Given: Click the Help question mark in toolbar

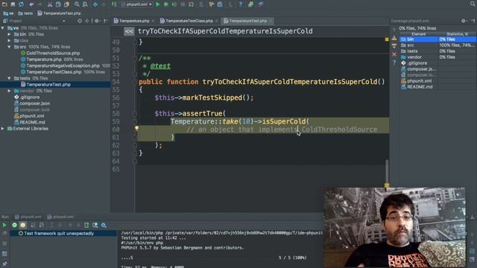Looking at the screenshot, I should 240,4.
